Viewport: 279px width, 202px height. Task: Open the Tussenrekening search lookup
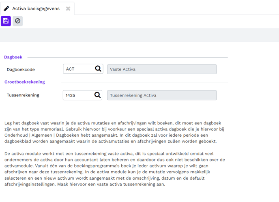click(x=98, y=95)
